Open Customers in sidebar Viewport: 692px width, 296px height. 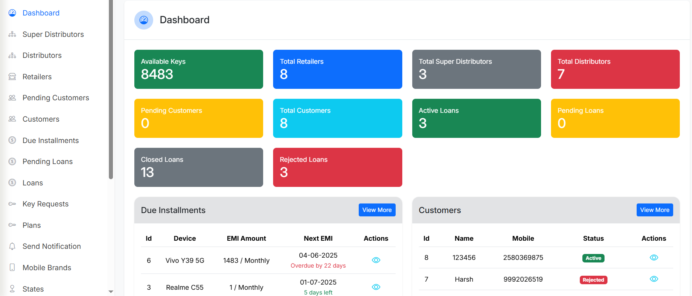(41, 119)
